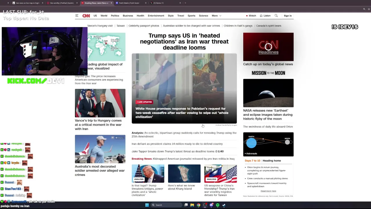371x209 pixels.
Task: Open the Sports section
Action: (x=191, y=16)
